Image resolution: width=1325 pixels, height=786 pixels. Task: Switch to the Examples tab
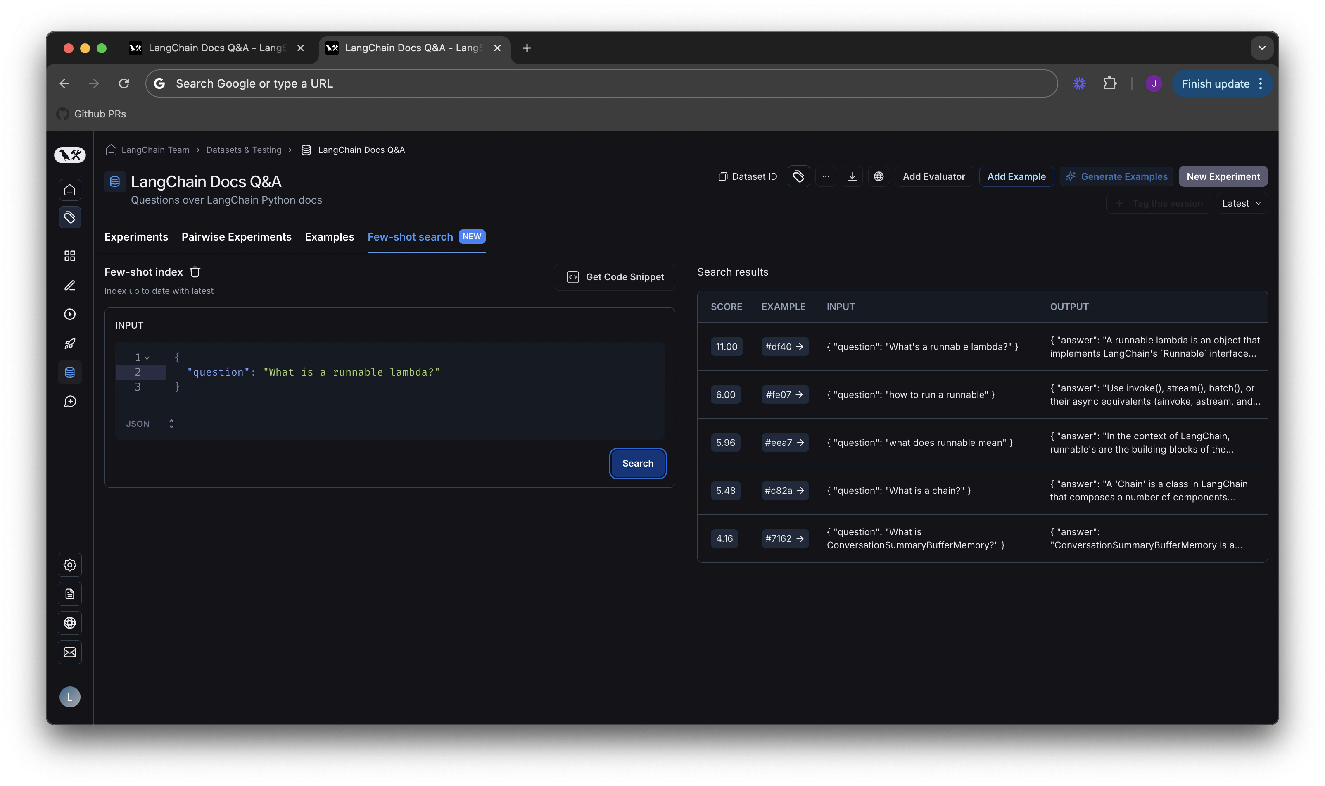(x=329, y=237)
